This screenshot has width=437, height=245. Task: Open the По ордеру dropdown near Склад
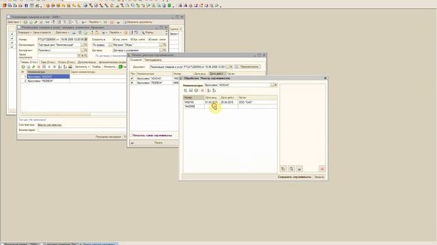click(x=111, y=45)
